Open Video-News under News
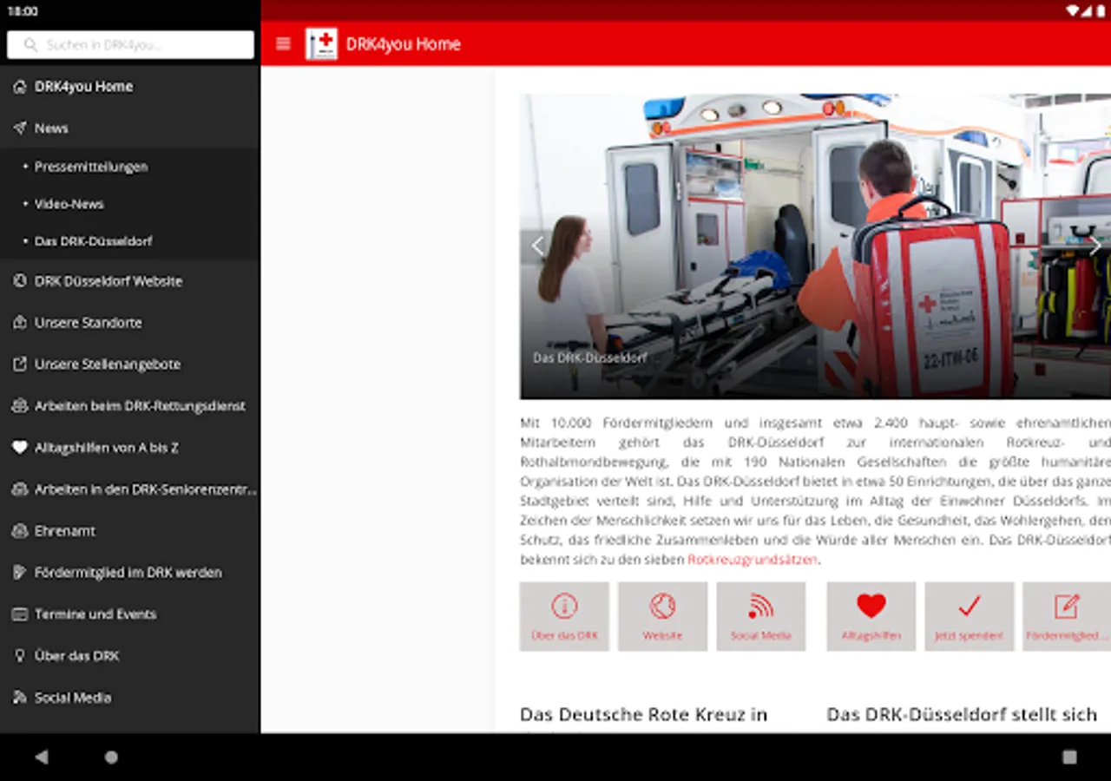Screen dimensions: 1111x781 click(x=130, y=204)
